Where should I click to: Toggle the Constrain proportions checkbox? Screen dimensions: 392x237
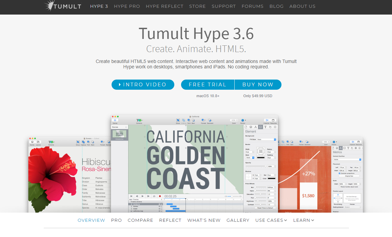pos(340,173)
